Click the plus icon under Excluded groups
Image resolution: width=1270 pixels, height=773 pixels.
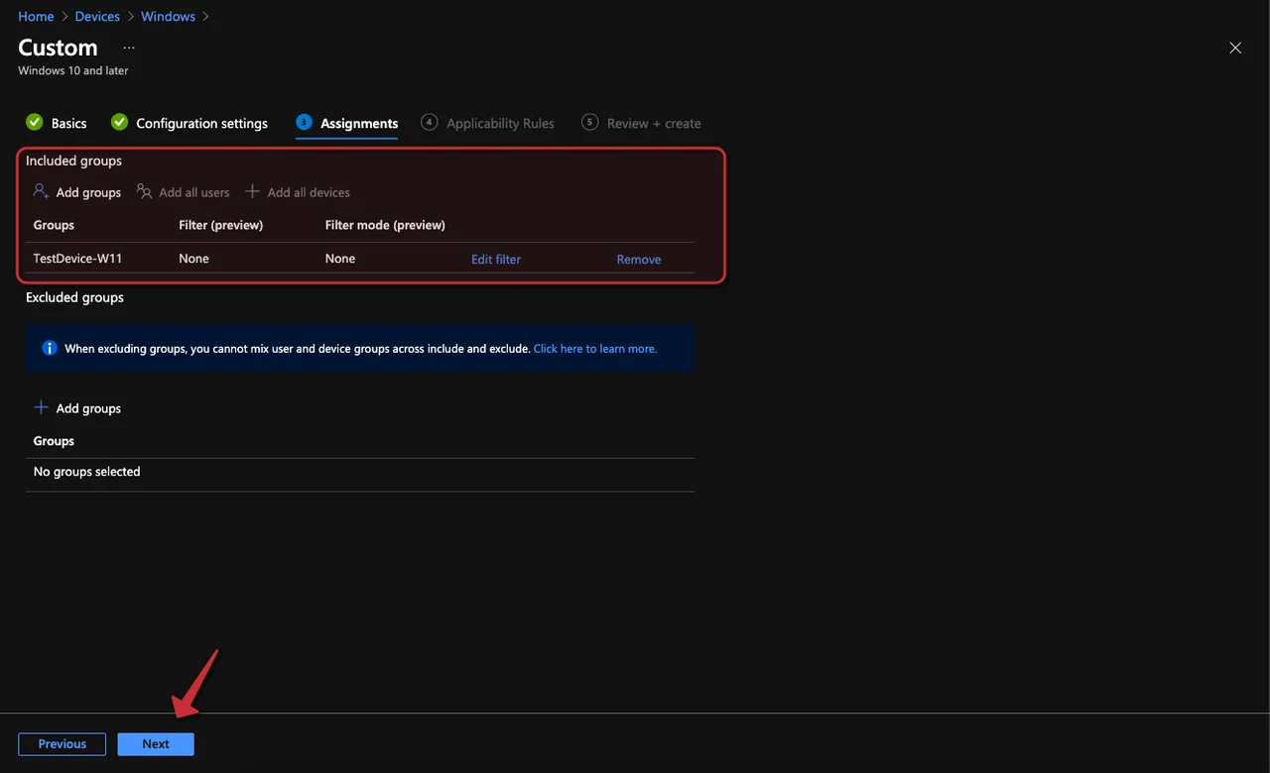click(41, 407)
